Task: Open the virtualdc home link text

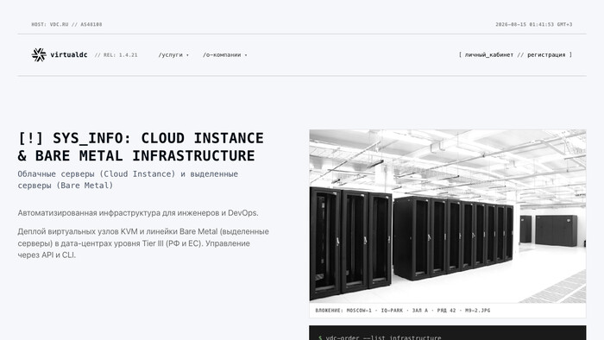Action: [69, 55]
